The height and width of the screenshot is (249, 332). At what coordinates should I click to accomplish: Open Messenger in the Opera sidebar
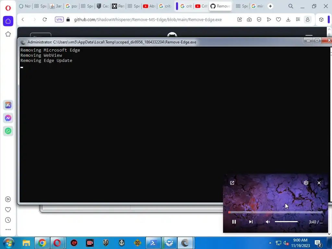point(8,118)
